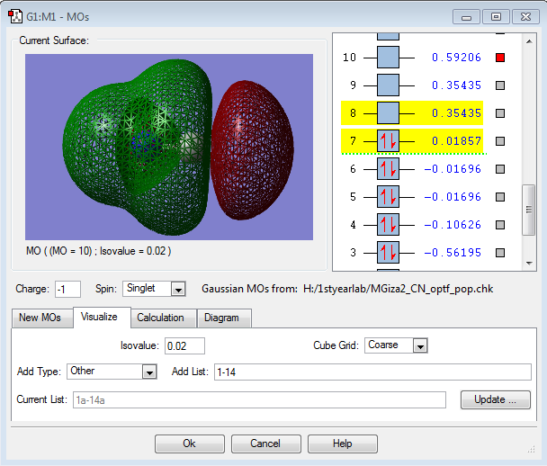This screenshot has height=466, width=547.
Task: Toggle the red surface marker for MO 10
Action: click(501, 58)
